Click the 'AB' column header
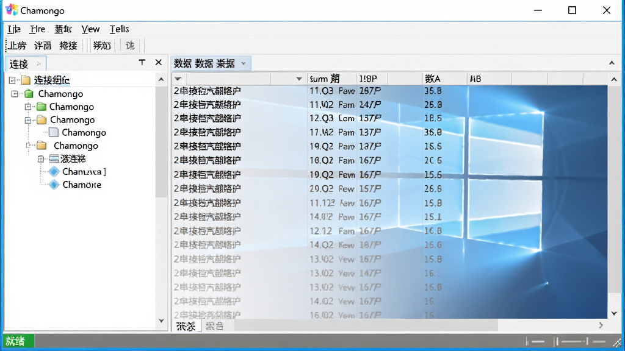 (489, 79)
